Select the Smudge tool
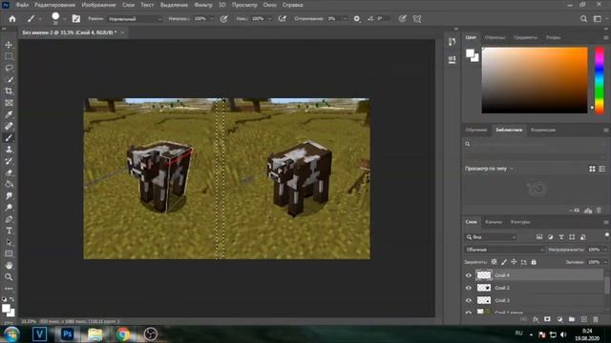The height and width of the screenshot is (343, 611). pyautogui.click(x=9, y=195)
